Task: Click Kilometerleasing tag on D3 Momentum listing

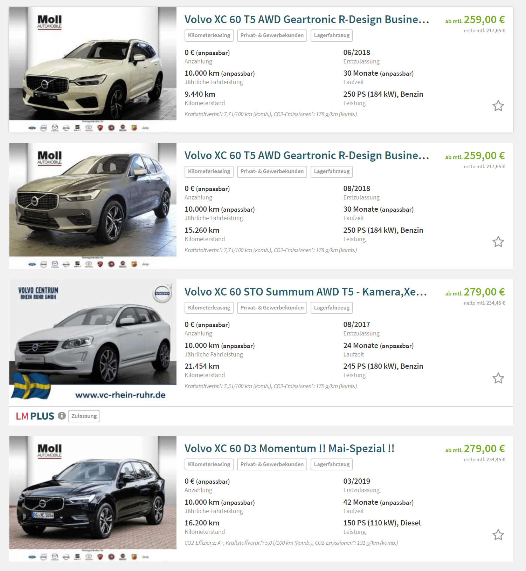Action: pos(209,464)
